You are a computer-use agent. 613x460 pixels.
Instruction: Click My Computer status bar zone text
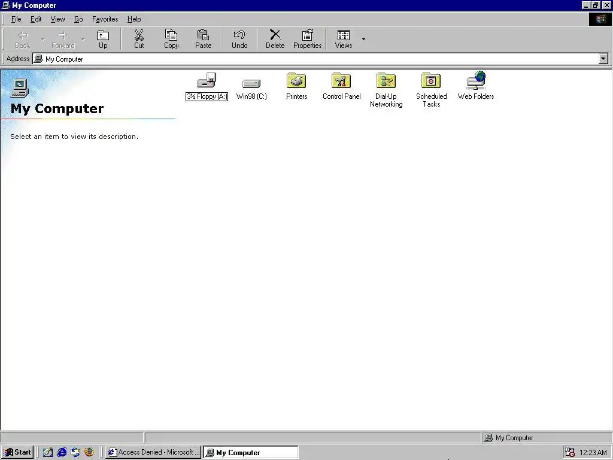click(514, 438)
